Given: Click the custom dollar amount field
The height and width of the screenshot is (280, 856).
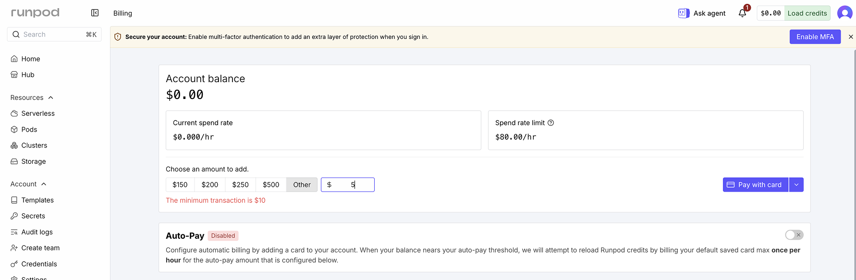Looking at the screenshot, I should pyautogui.click(x=348, y=185).
